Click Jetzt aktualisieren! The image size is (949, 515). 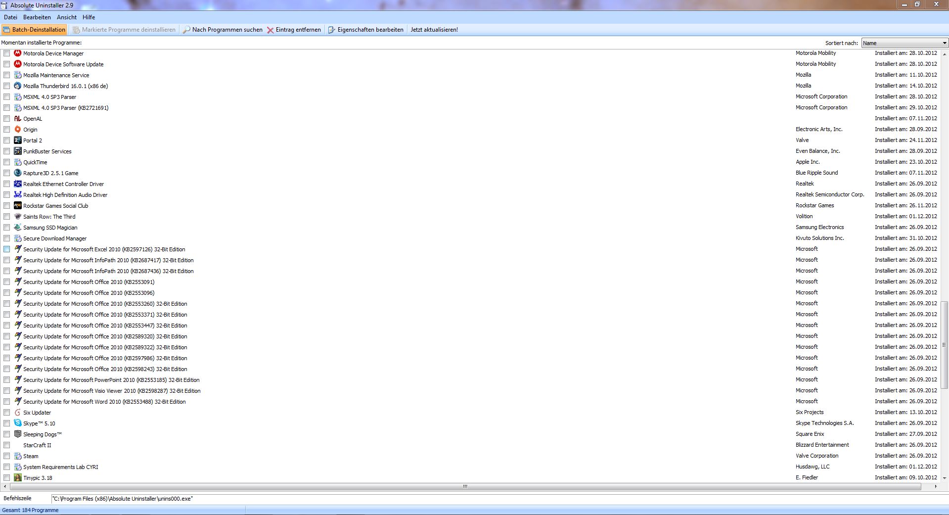click(x=434, y=30)
